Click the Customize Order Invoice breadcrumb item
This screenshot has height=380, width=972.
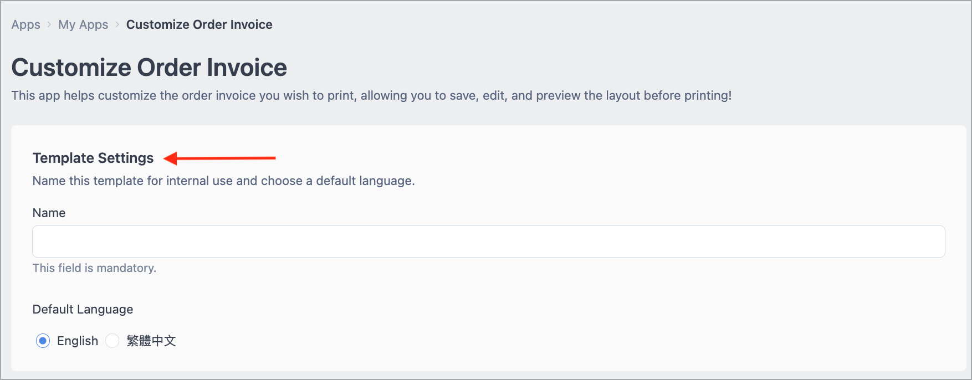point(199,24)
